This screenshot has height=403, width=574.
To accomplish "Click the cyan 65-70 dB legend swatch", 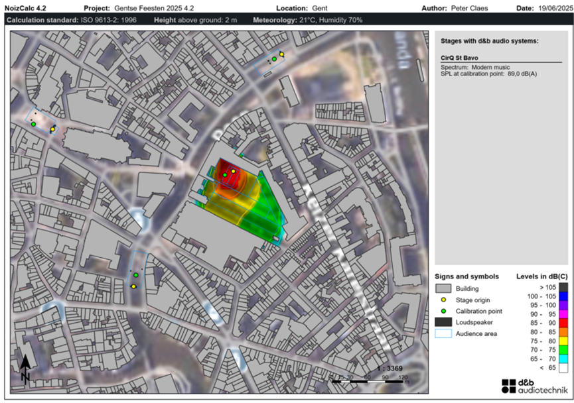I will (563, 359).
